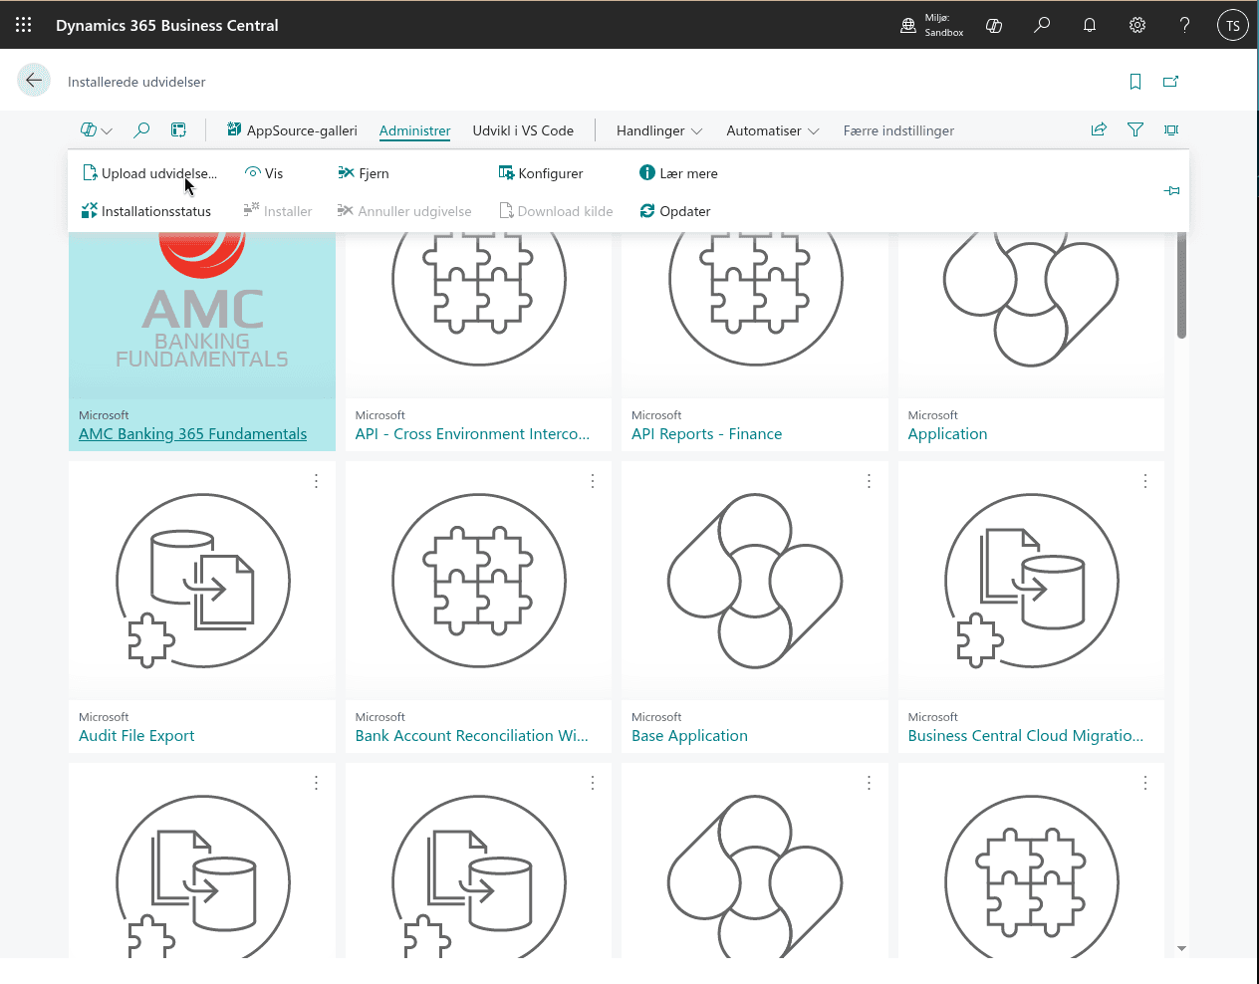Viewport: 1259px width, 984px height.
Task: Open the Copilot icon in top bar
Action: (994, 25)
